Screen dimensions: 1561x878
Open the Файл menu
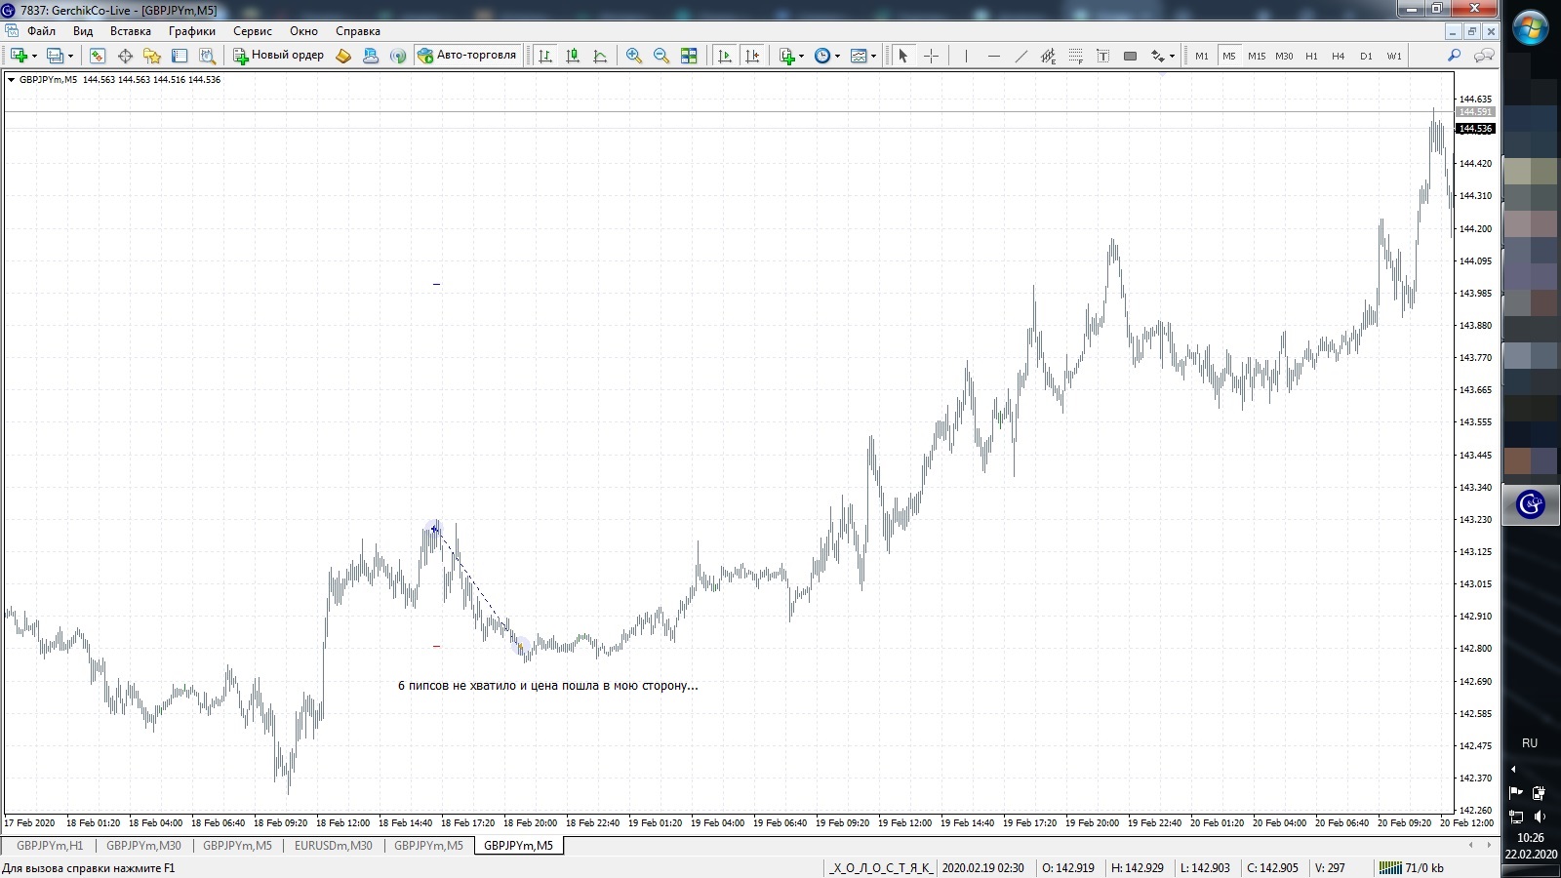tap(41, 31)
